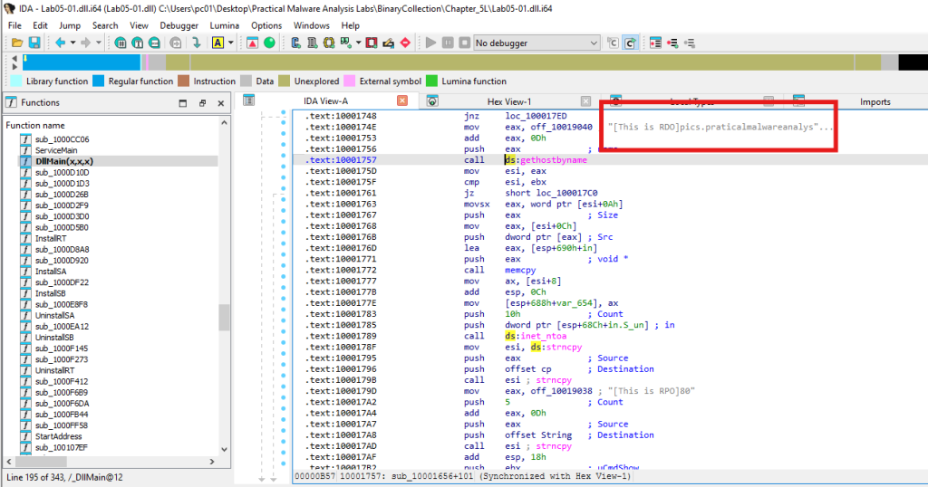Open the View menu
Viewport: 928px width, 487px height.
pyautogui.click(x=139, y=26)
